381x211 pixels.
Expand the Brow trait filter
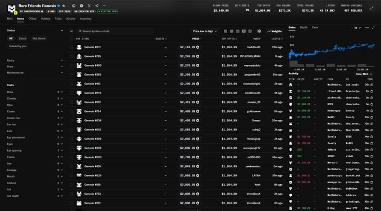(35, 92)
